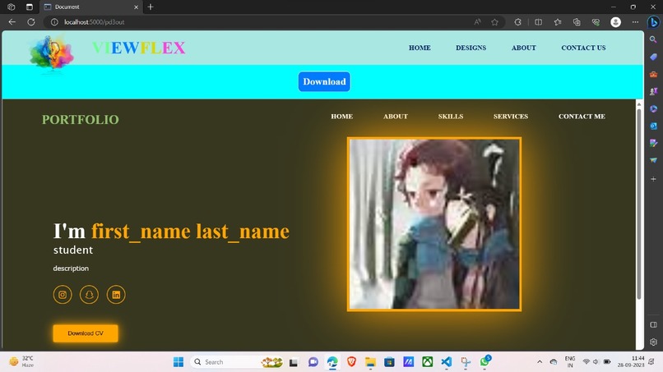The width and height of the screenshot is (663, 372).
Task: Open weather widget showing 32°C Haze
Action: point(21,362)
